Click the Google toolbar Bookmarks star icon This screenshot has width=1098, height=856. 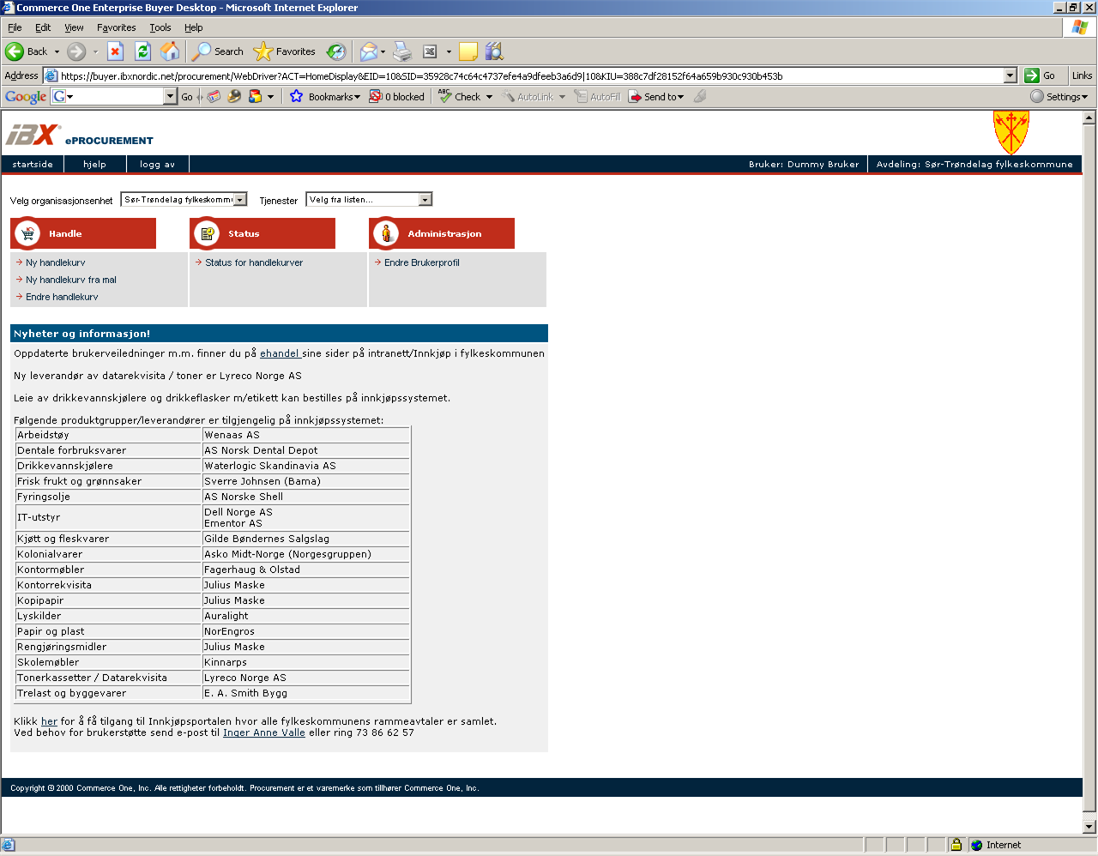click(x=297, y=97)
